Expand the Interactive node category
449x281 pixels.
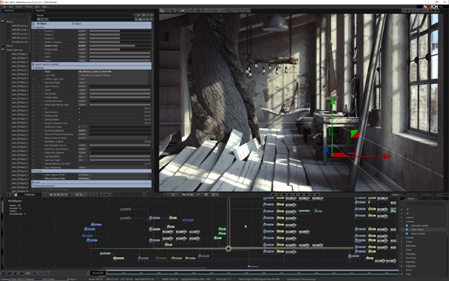pyautogui.click(x=411, y=266)
